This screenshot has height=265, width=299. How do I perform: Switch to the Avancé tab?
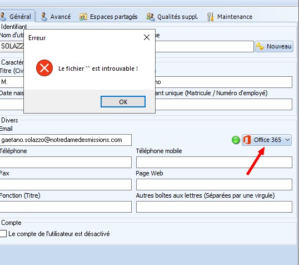point(56,17)
